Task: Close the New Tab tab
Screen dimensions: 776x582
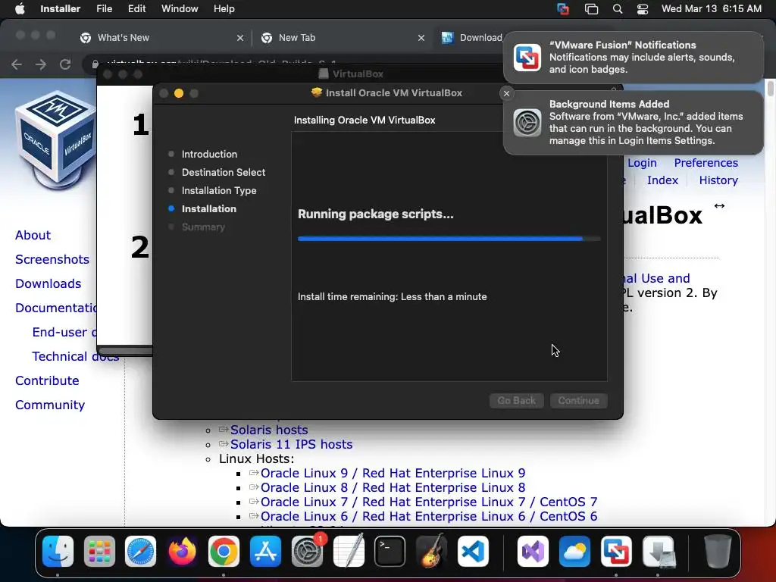Action: point(421,38)
